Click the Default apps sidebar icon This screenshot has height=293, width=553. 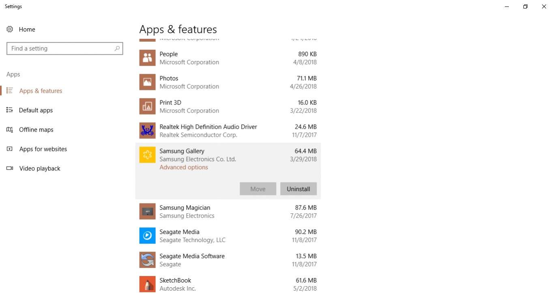click(x=10, y=110)
